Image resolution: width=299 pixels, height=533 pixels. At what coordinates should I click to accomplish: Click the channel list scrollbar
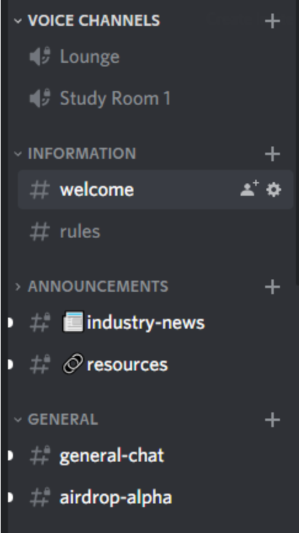(297, 143)
